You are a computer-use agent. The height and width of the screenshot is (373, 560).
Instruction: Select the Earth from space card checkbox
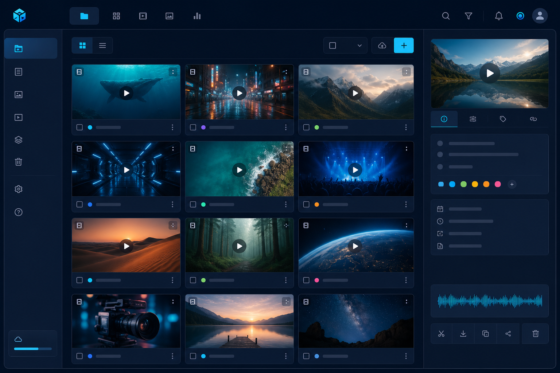click(x=306, y=280)
